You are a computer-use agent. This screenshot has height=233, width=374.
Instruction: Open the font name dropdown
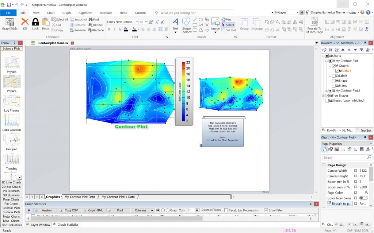(137, 22)
